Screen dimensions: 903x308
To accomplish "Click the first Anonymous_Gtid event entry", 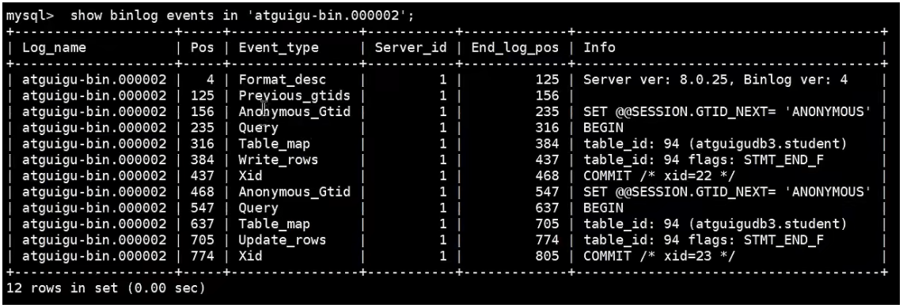I will point(294,111).
